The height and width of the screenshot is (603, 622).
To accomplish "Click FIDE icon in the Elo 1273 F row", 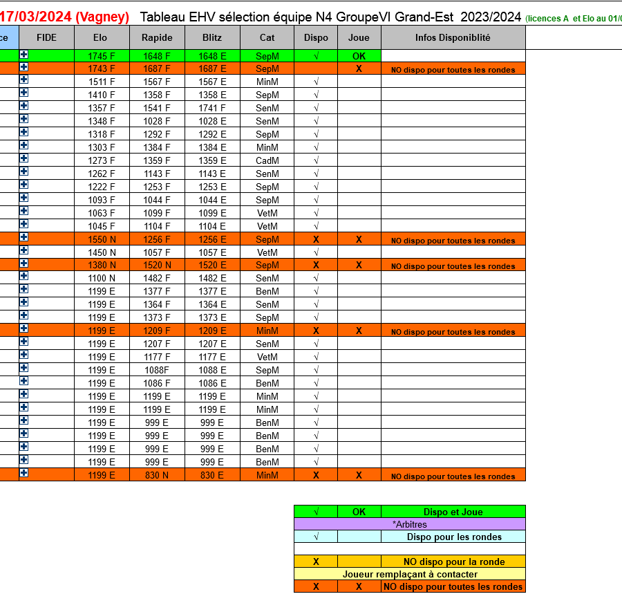I will (x=23, y=159).
